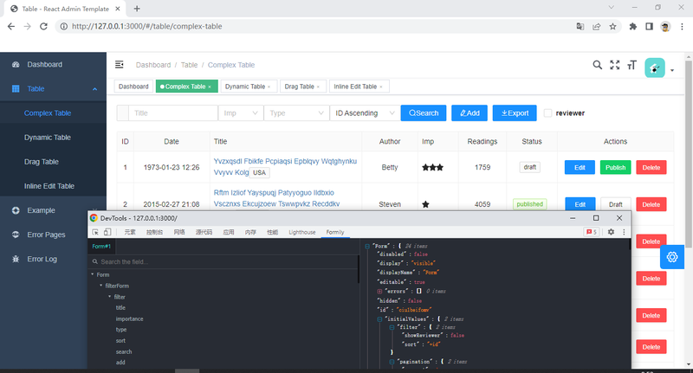Viewport: 693px width, 373px height.
Task: Open the floating settings gear button
Action: click(x=672, y=257)
